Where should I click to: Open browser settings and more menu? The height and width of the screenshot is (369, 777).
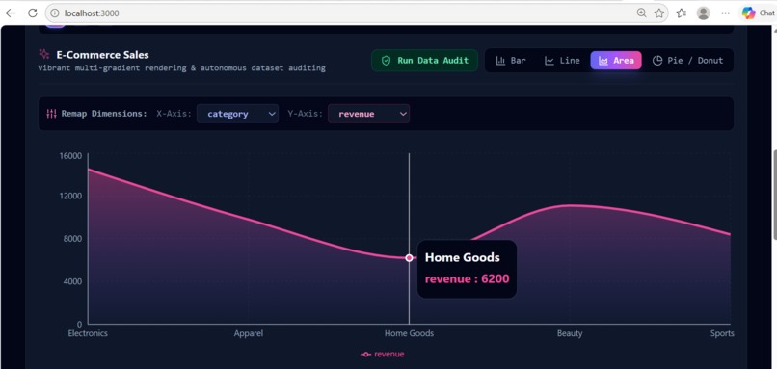pos(726,13)
